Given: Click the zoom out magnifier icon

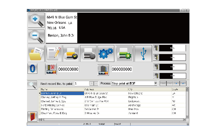Looking at the screenshot, I should tap(36, 36).
